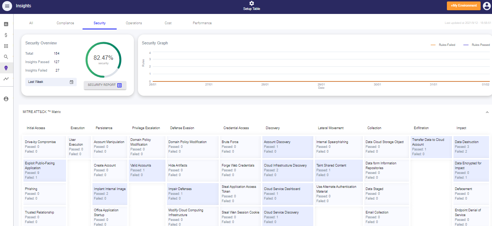Click the magnifier search sidebar icon

coord(6,57)
